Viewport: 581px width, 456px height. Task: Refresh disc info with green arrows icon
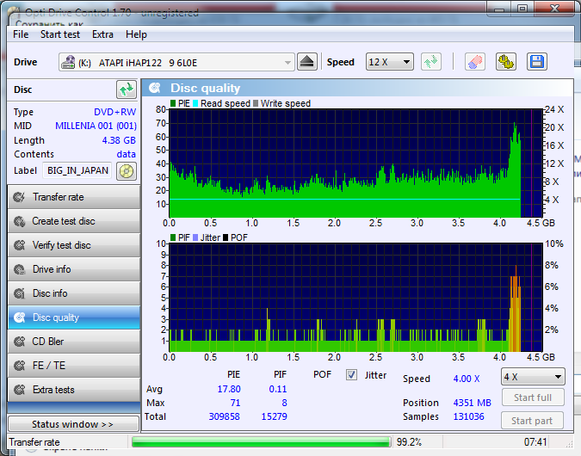pos(127,89)
